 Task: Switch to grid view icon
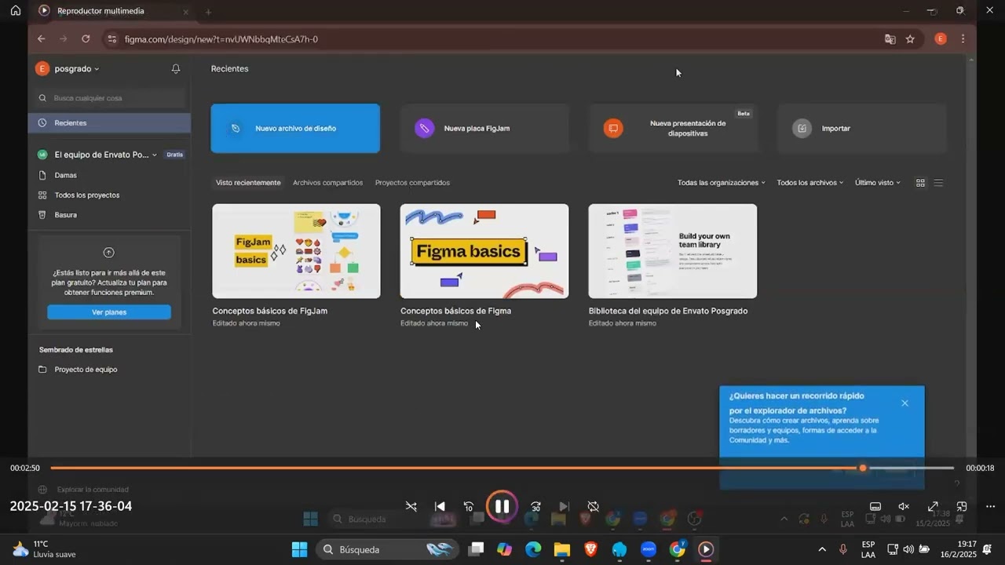920,182
